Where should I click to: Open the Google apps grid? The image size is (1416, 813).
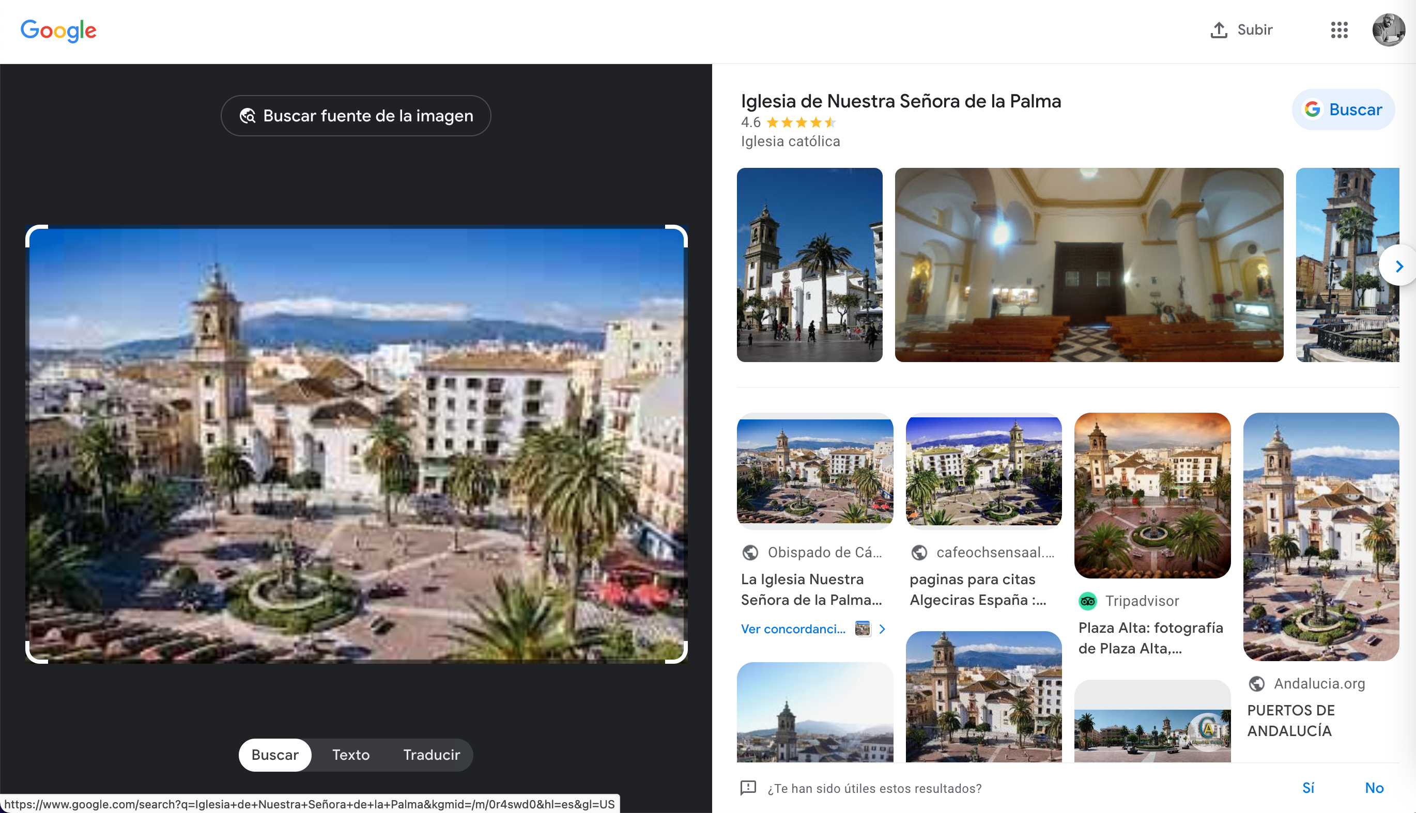1339,29
